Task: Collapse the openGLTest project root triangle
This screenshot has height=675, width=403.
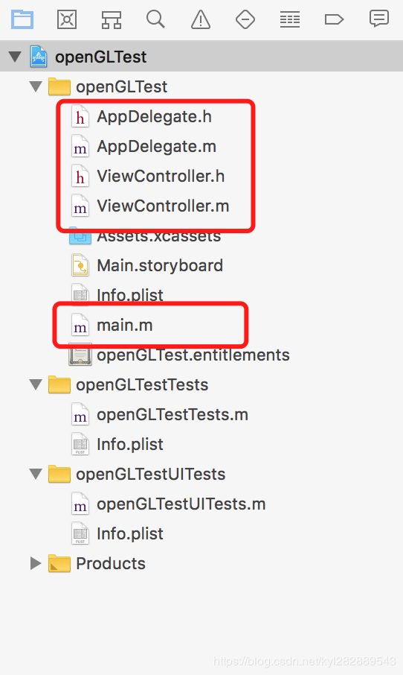Action: coord(15,57)
